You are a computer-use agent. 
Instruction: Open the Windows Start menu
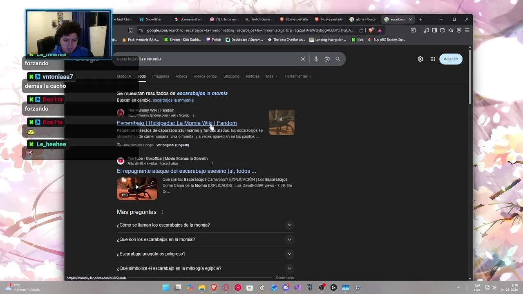(x=165, y=287)
